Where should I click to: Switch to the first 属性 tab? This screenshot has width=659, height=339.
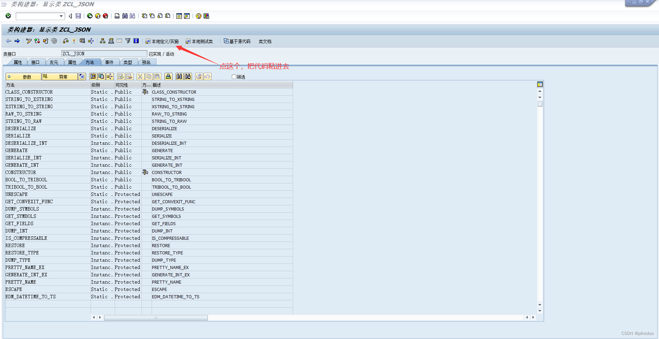18,62
